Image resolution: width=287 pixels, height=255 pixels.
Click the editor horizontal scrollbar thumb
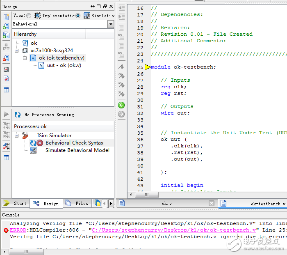tap(147, 195)
